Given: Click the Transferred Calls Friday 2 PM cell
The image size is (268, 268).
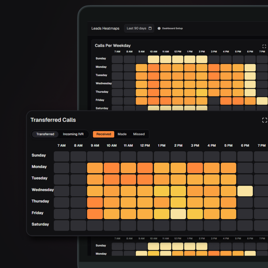Looking at the screenshot, I should (178, 214).
